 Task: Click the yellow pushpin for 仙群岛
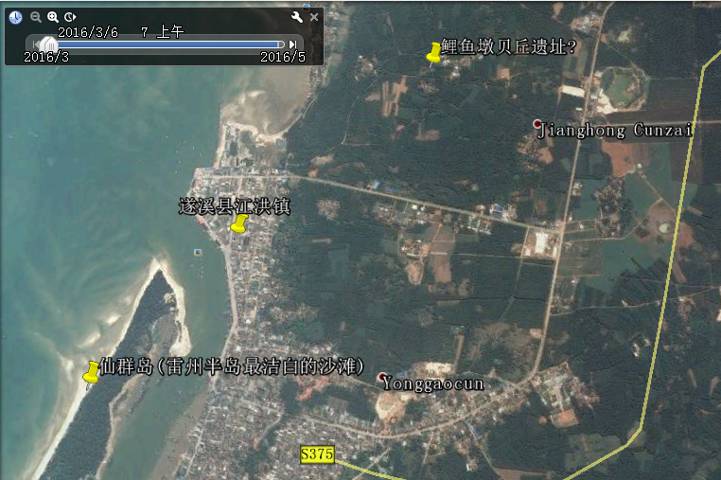pyautogui.click(x=91, y=372)
